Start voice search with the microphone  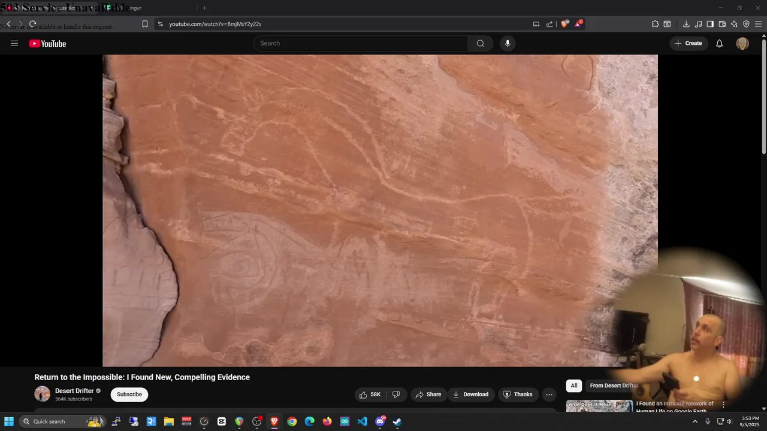[x=508, y=43]
